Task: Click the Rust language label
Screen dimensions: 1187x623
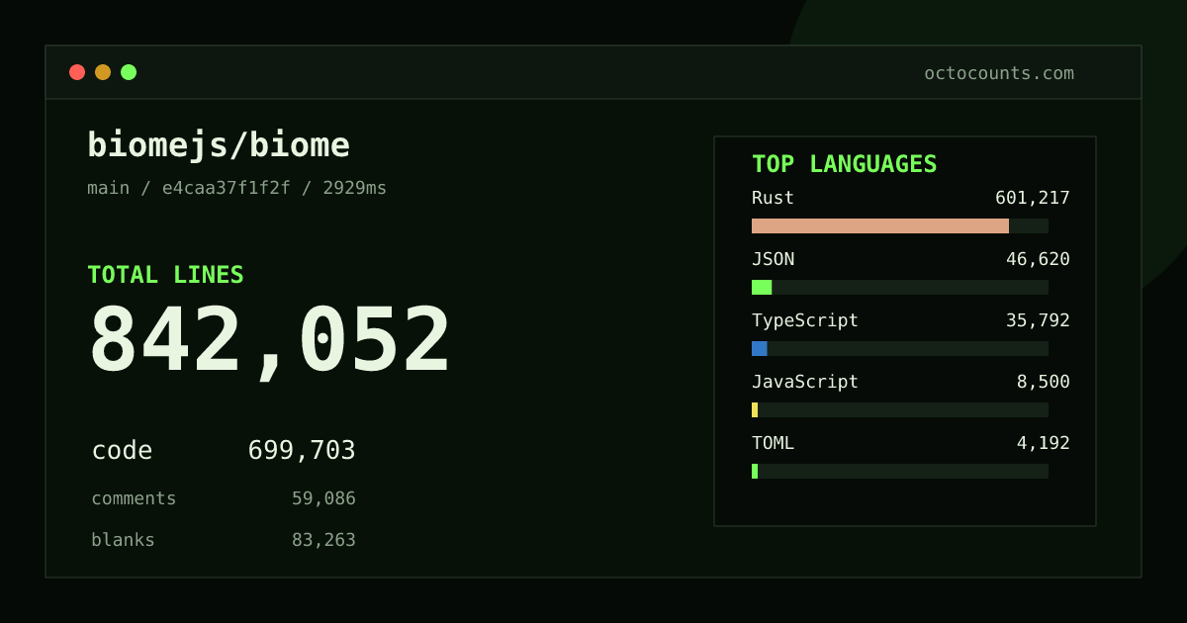Action: click(x=773, y=198)
